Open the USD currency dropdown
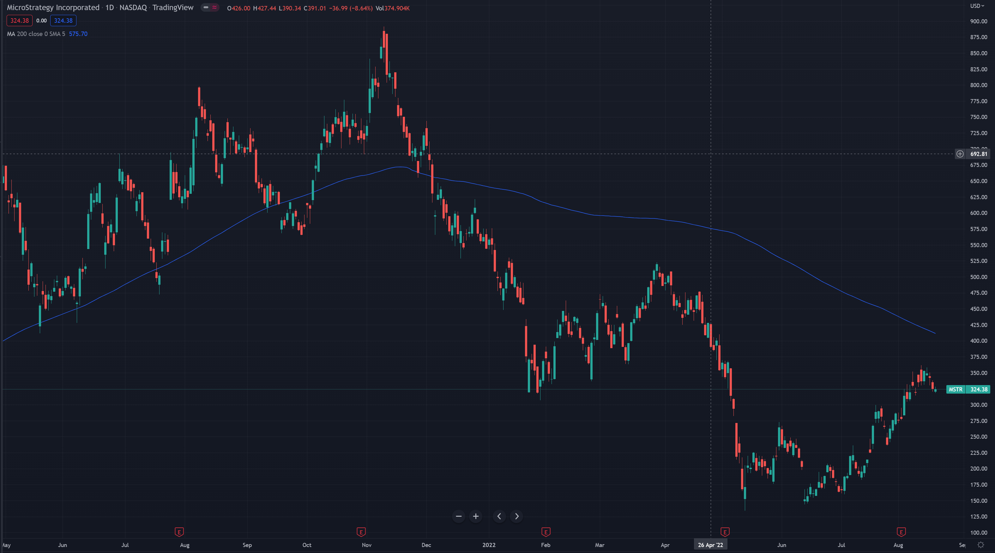 977,6
